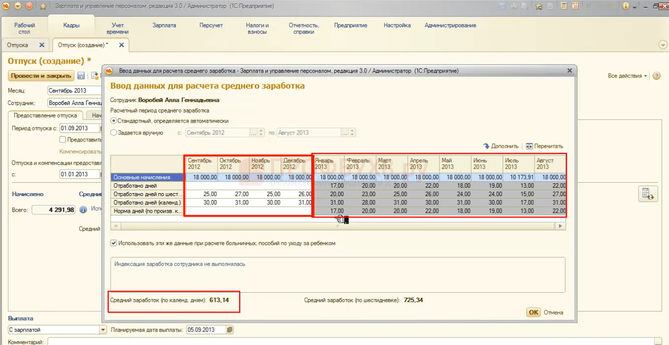Click the add to favorites star icon

pos(538,6)
